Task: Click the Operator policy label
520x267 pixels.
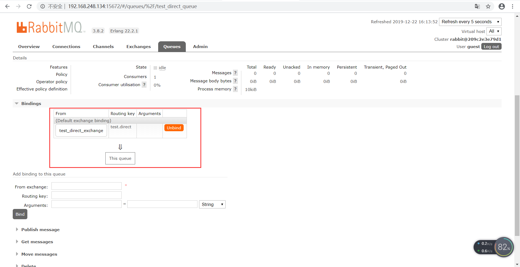Action: coord(52,82)
